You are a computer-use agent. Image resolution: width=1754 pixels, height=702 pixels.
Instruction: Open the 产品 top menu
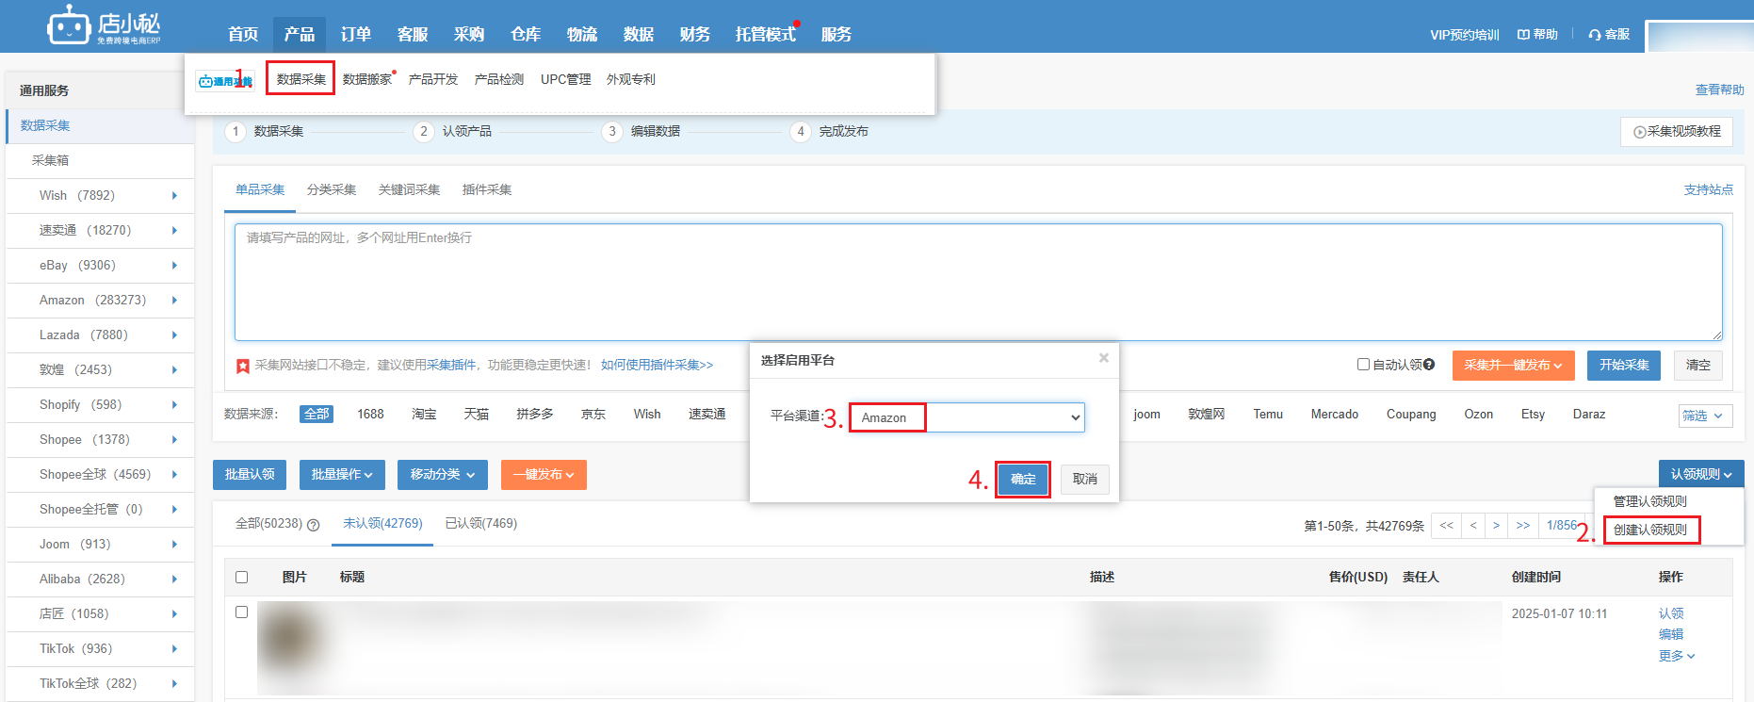(x=300, y=35)
